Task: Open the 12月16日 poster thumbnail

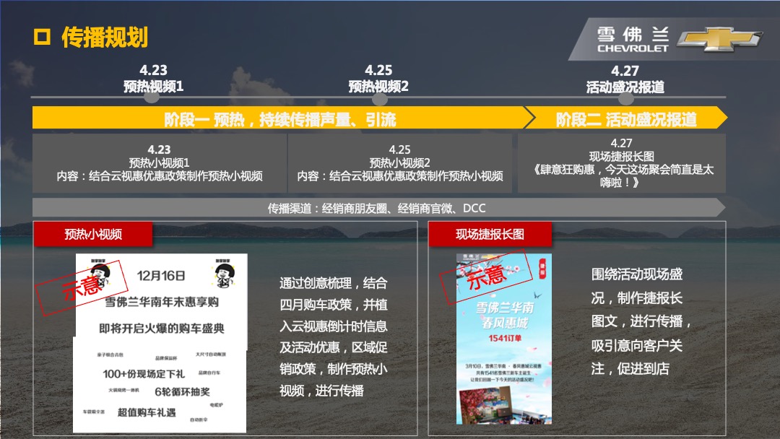Action: [x=161, y=343]
